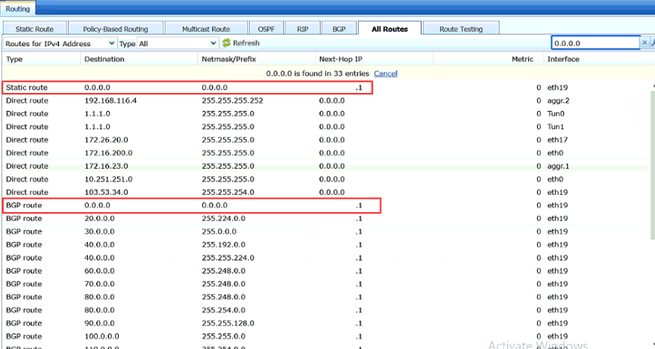Select the eth17 interface cell
The height and width of the screenshot is (349, 655).
pos(557,140)
